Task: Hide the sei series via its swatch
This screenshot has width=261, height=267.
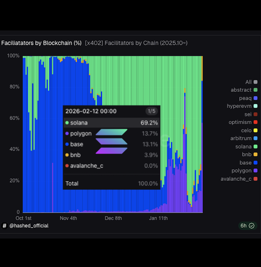Action: click(x=255, y=114)
